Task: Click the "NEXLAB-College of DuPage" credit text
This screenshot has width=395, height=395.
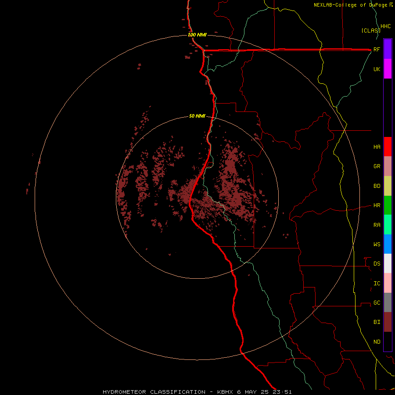Action: pyautogui.click(x=350, y=5)
